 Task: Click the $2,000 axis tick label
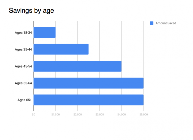click(x=77, y=114)
